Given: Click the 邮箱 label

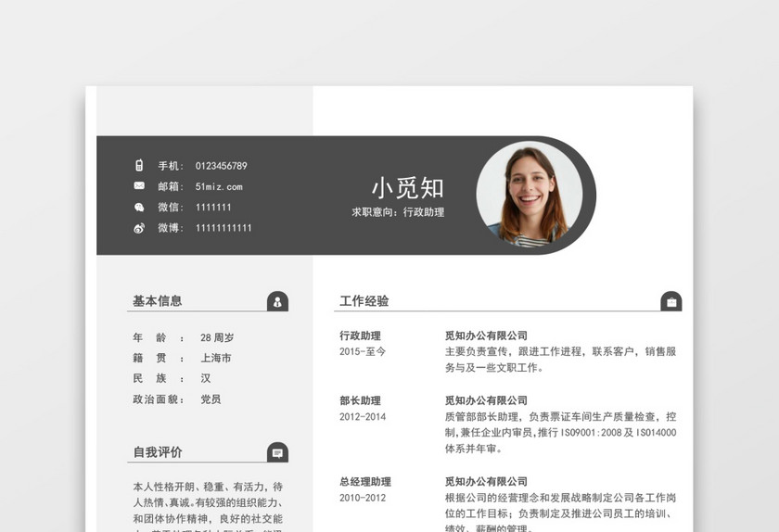Looking at the screenshot, I should [171, 187].
